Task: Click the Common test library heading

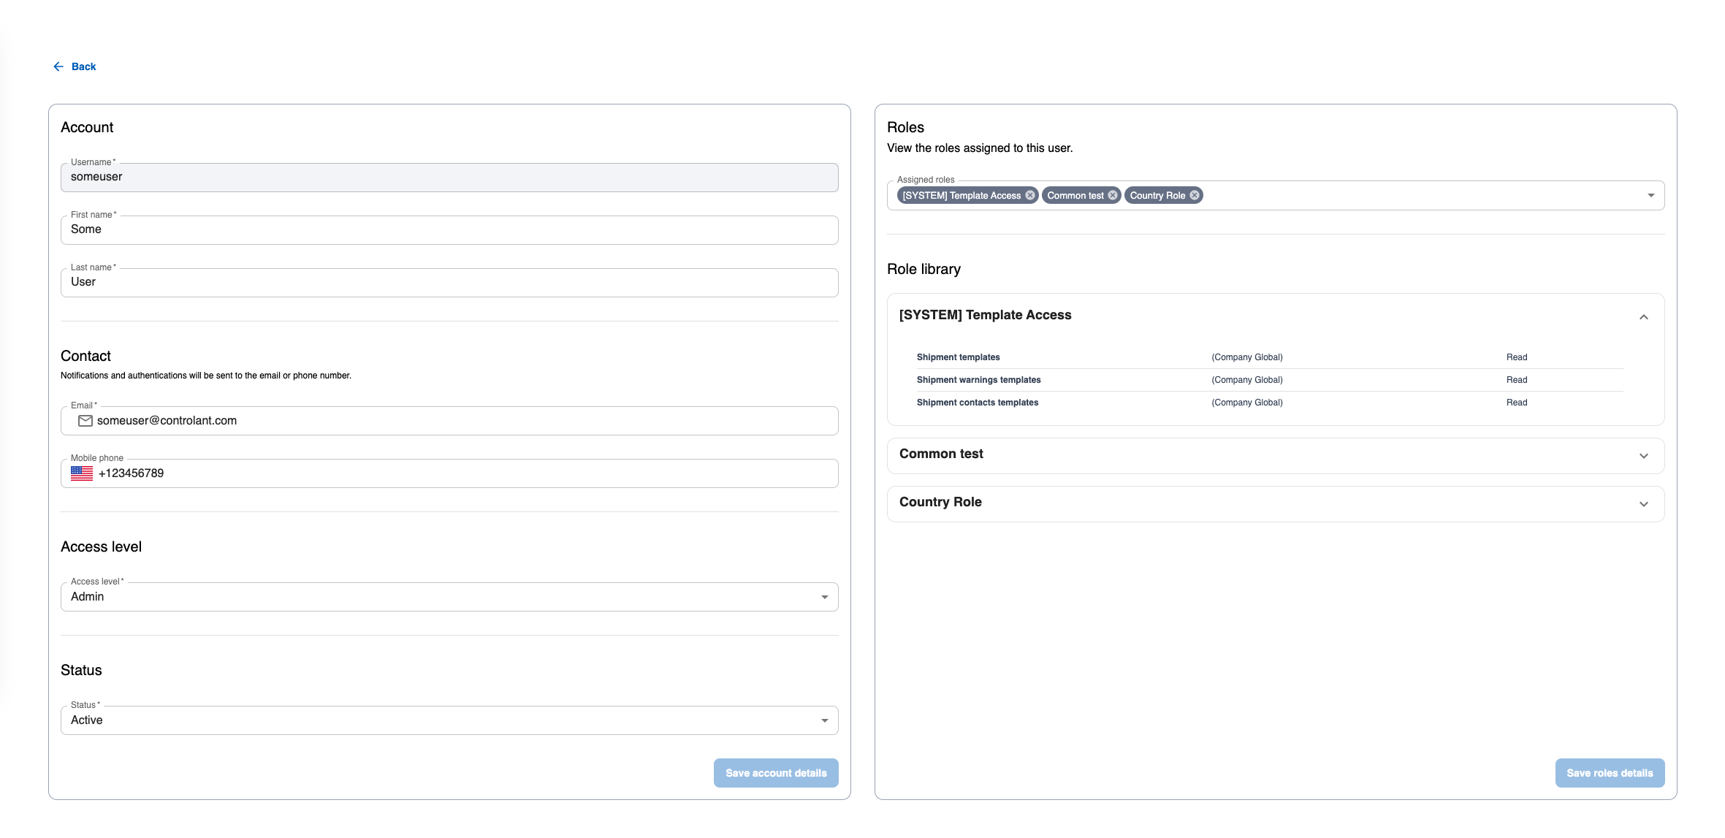Action: coord(941,454)
